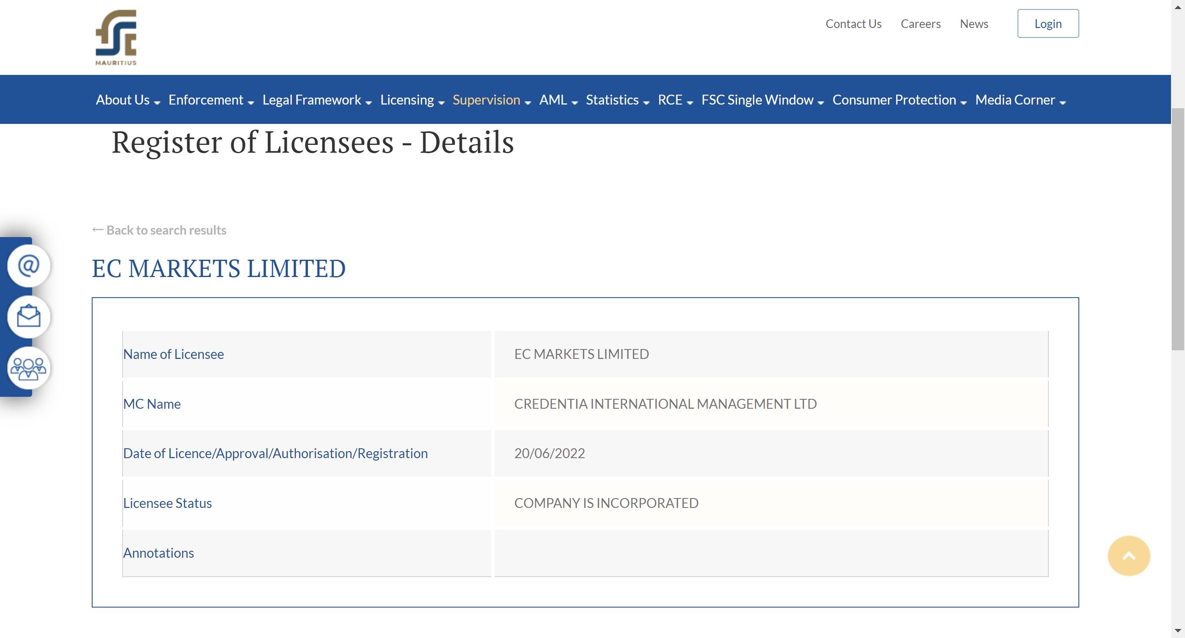Expand the Licensing dropdown arrow
This screenshot has width=1185, height=638.
tap(441, 103)
